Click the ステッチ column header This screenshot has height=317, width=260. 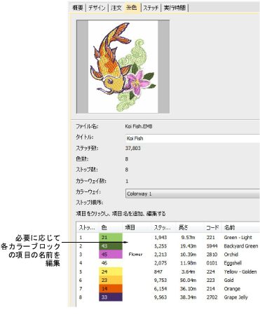[x=163, y=227]
